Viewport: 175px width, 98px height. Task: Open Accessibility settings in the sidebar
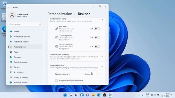(x=25, y=72)
